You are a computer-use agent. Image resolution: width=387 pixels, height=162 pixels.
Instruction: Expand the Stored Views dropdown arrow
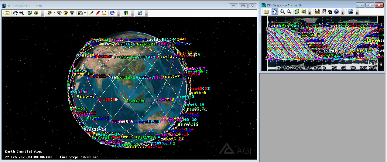point(85,13)
